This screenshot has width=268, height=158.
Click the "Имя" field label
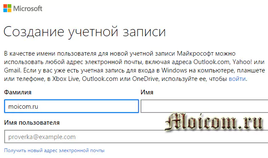(147, 92)
